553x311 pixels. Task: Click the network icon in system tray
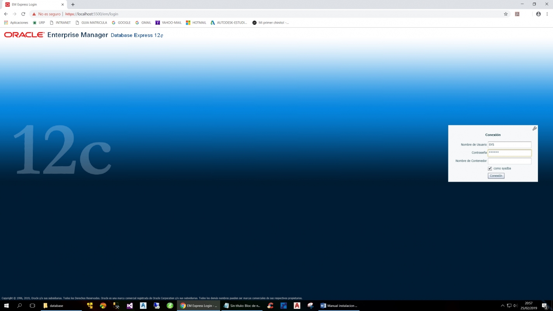(509, 305)
